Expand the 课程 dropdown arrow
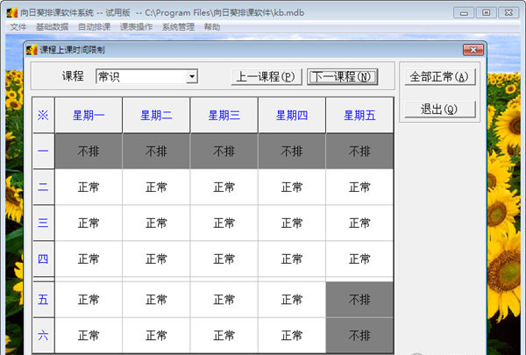 191,77
